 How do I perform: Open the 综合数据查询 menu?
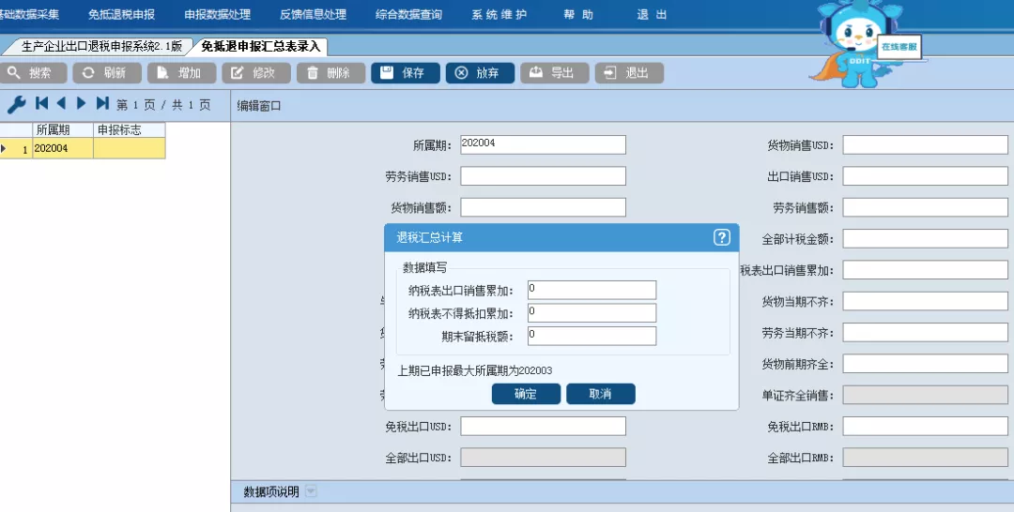click(410, 15)
